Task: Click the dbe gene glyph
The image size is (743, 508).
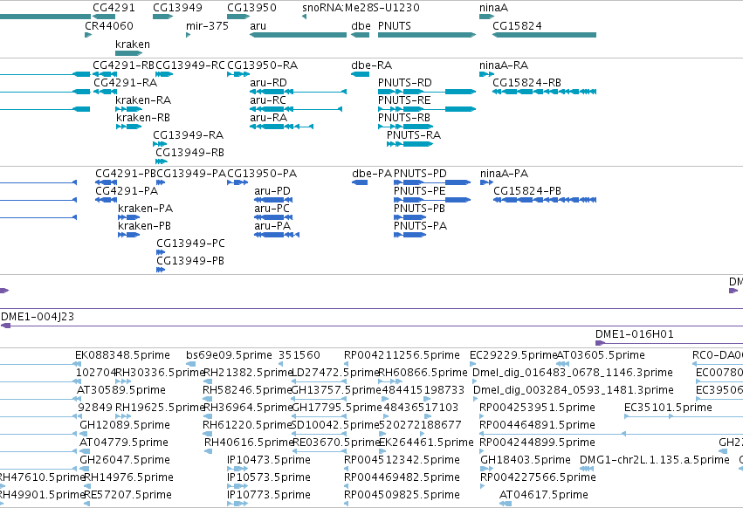Action: click(360, 35)
